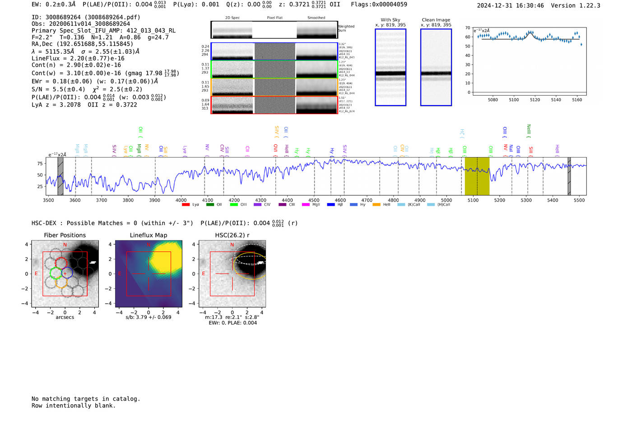
Task: Click the yellow highlighted band in the spectrum
Action: pyautogui.click(x=477, y=176)
